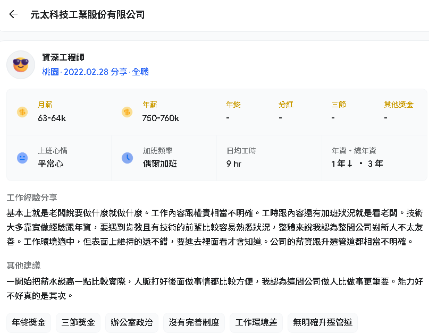Viewport: 429px width, 334px height.
Task: Select the 無明確升遷管道 tag
Action: tap(323, 322)
